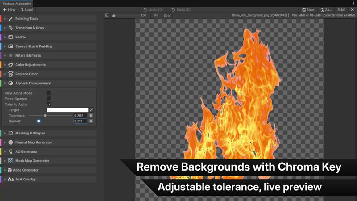Expand the Normal Map Generator section
This screenshot has width=357, height=201.
click(5, 142)
